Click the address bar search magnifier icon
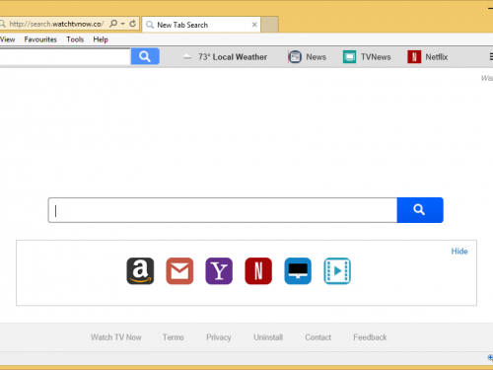 (x=113, y=24)
